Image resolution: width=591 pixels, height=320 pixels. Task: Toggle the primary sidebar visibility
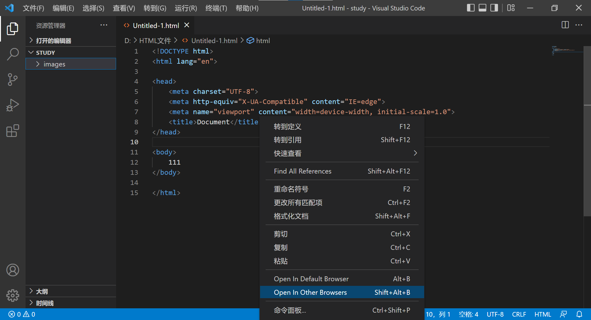tap(471, 8)
